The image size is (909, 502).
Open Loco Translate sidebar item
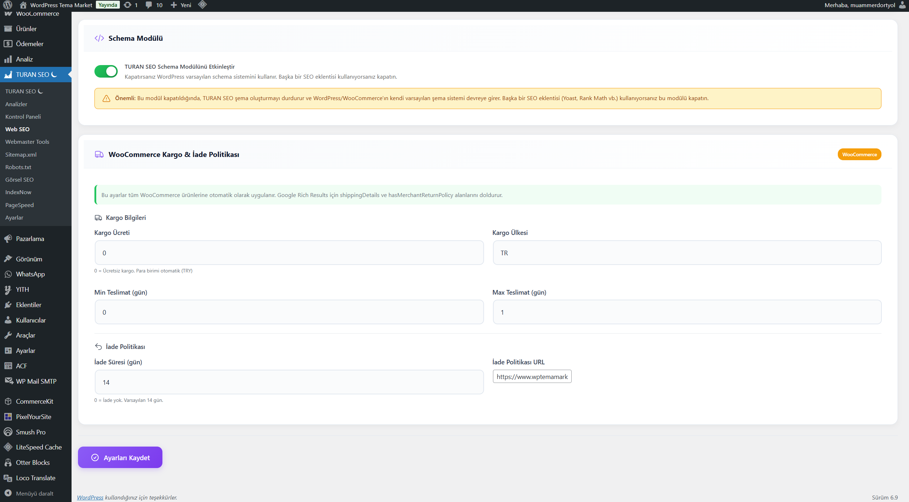click(x=35, y=478)
